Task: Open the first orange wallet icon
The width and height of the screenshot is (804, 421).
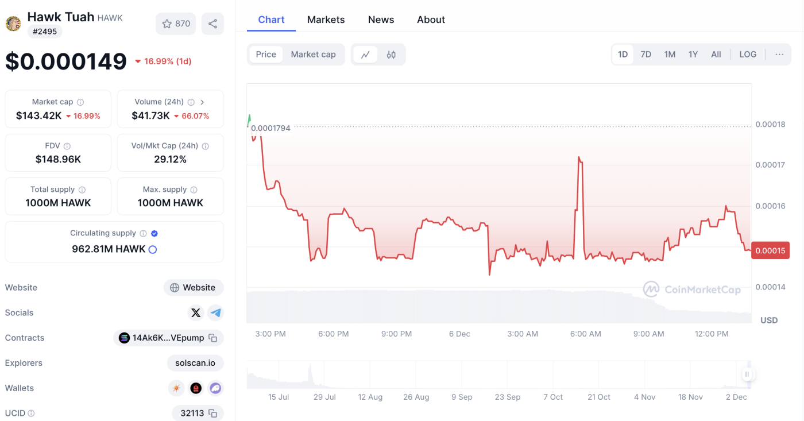Action: [x=176, y=388]
